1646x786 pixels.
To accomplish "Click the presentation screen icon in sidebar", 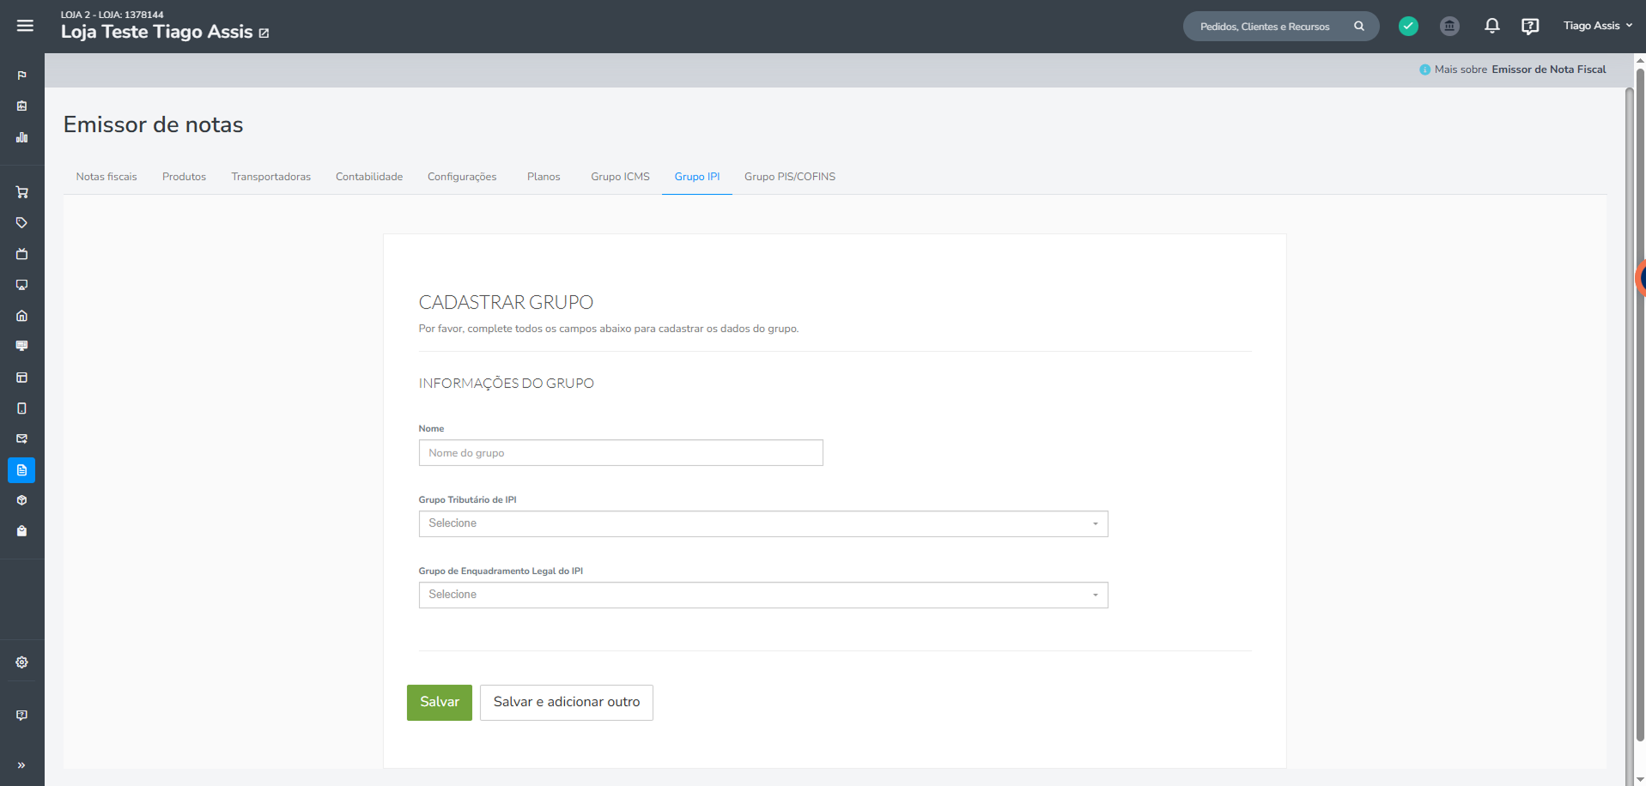I will pyautogui.click(x=22, y=285).
